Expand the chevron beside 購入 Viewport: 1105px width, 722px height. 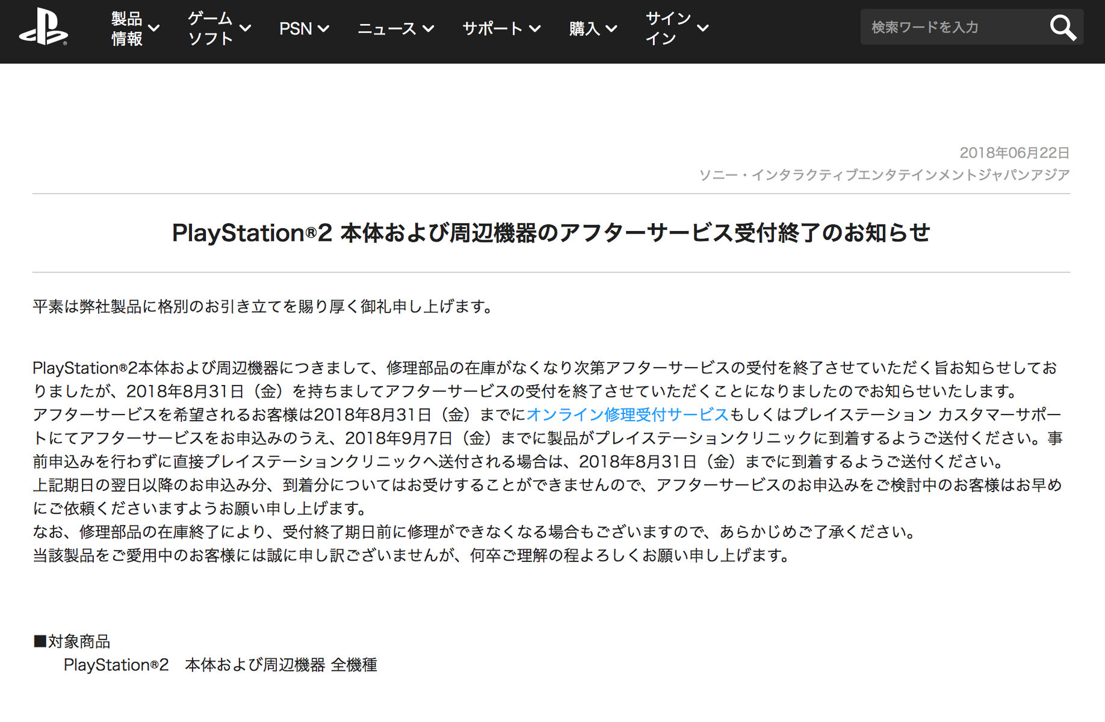(x=611, y=28)
